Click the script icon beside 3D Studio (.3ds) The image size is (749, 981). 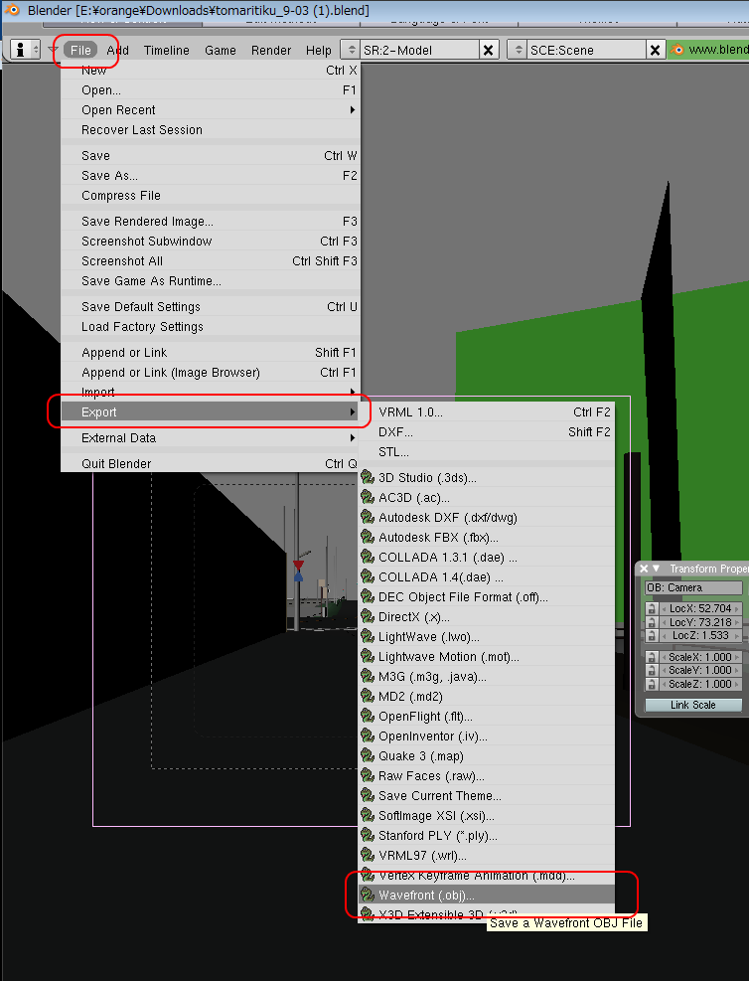coord(368,477)
